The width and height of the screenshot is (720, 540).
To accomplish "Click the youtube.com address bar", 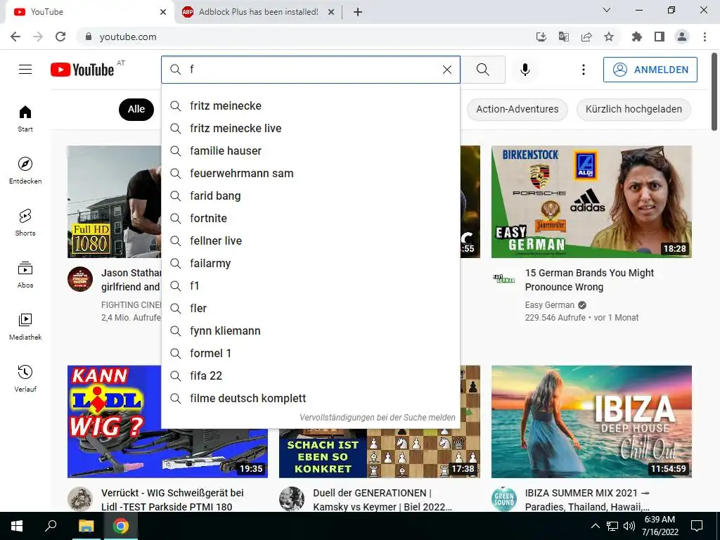I will point(303,37).
